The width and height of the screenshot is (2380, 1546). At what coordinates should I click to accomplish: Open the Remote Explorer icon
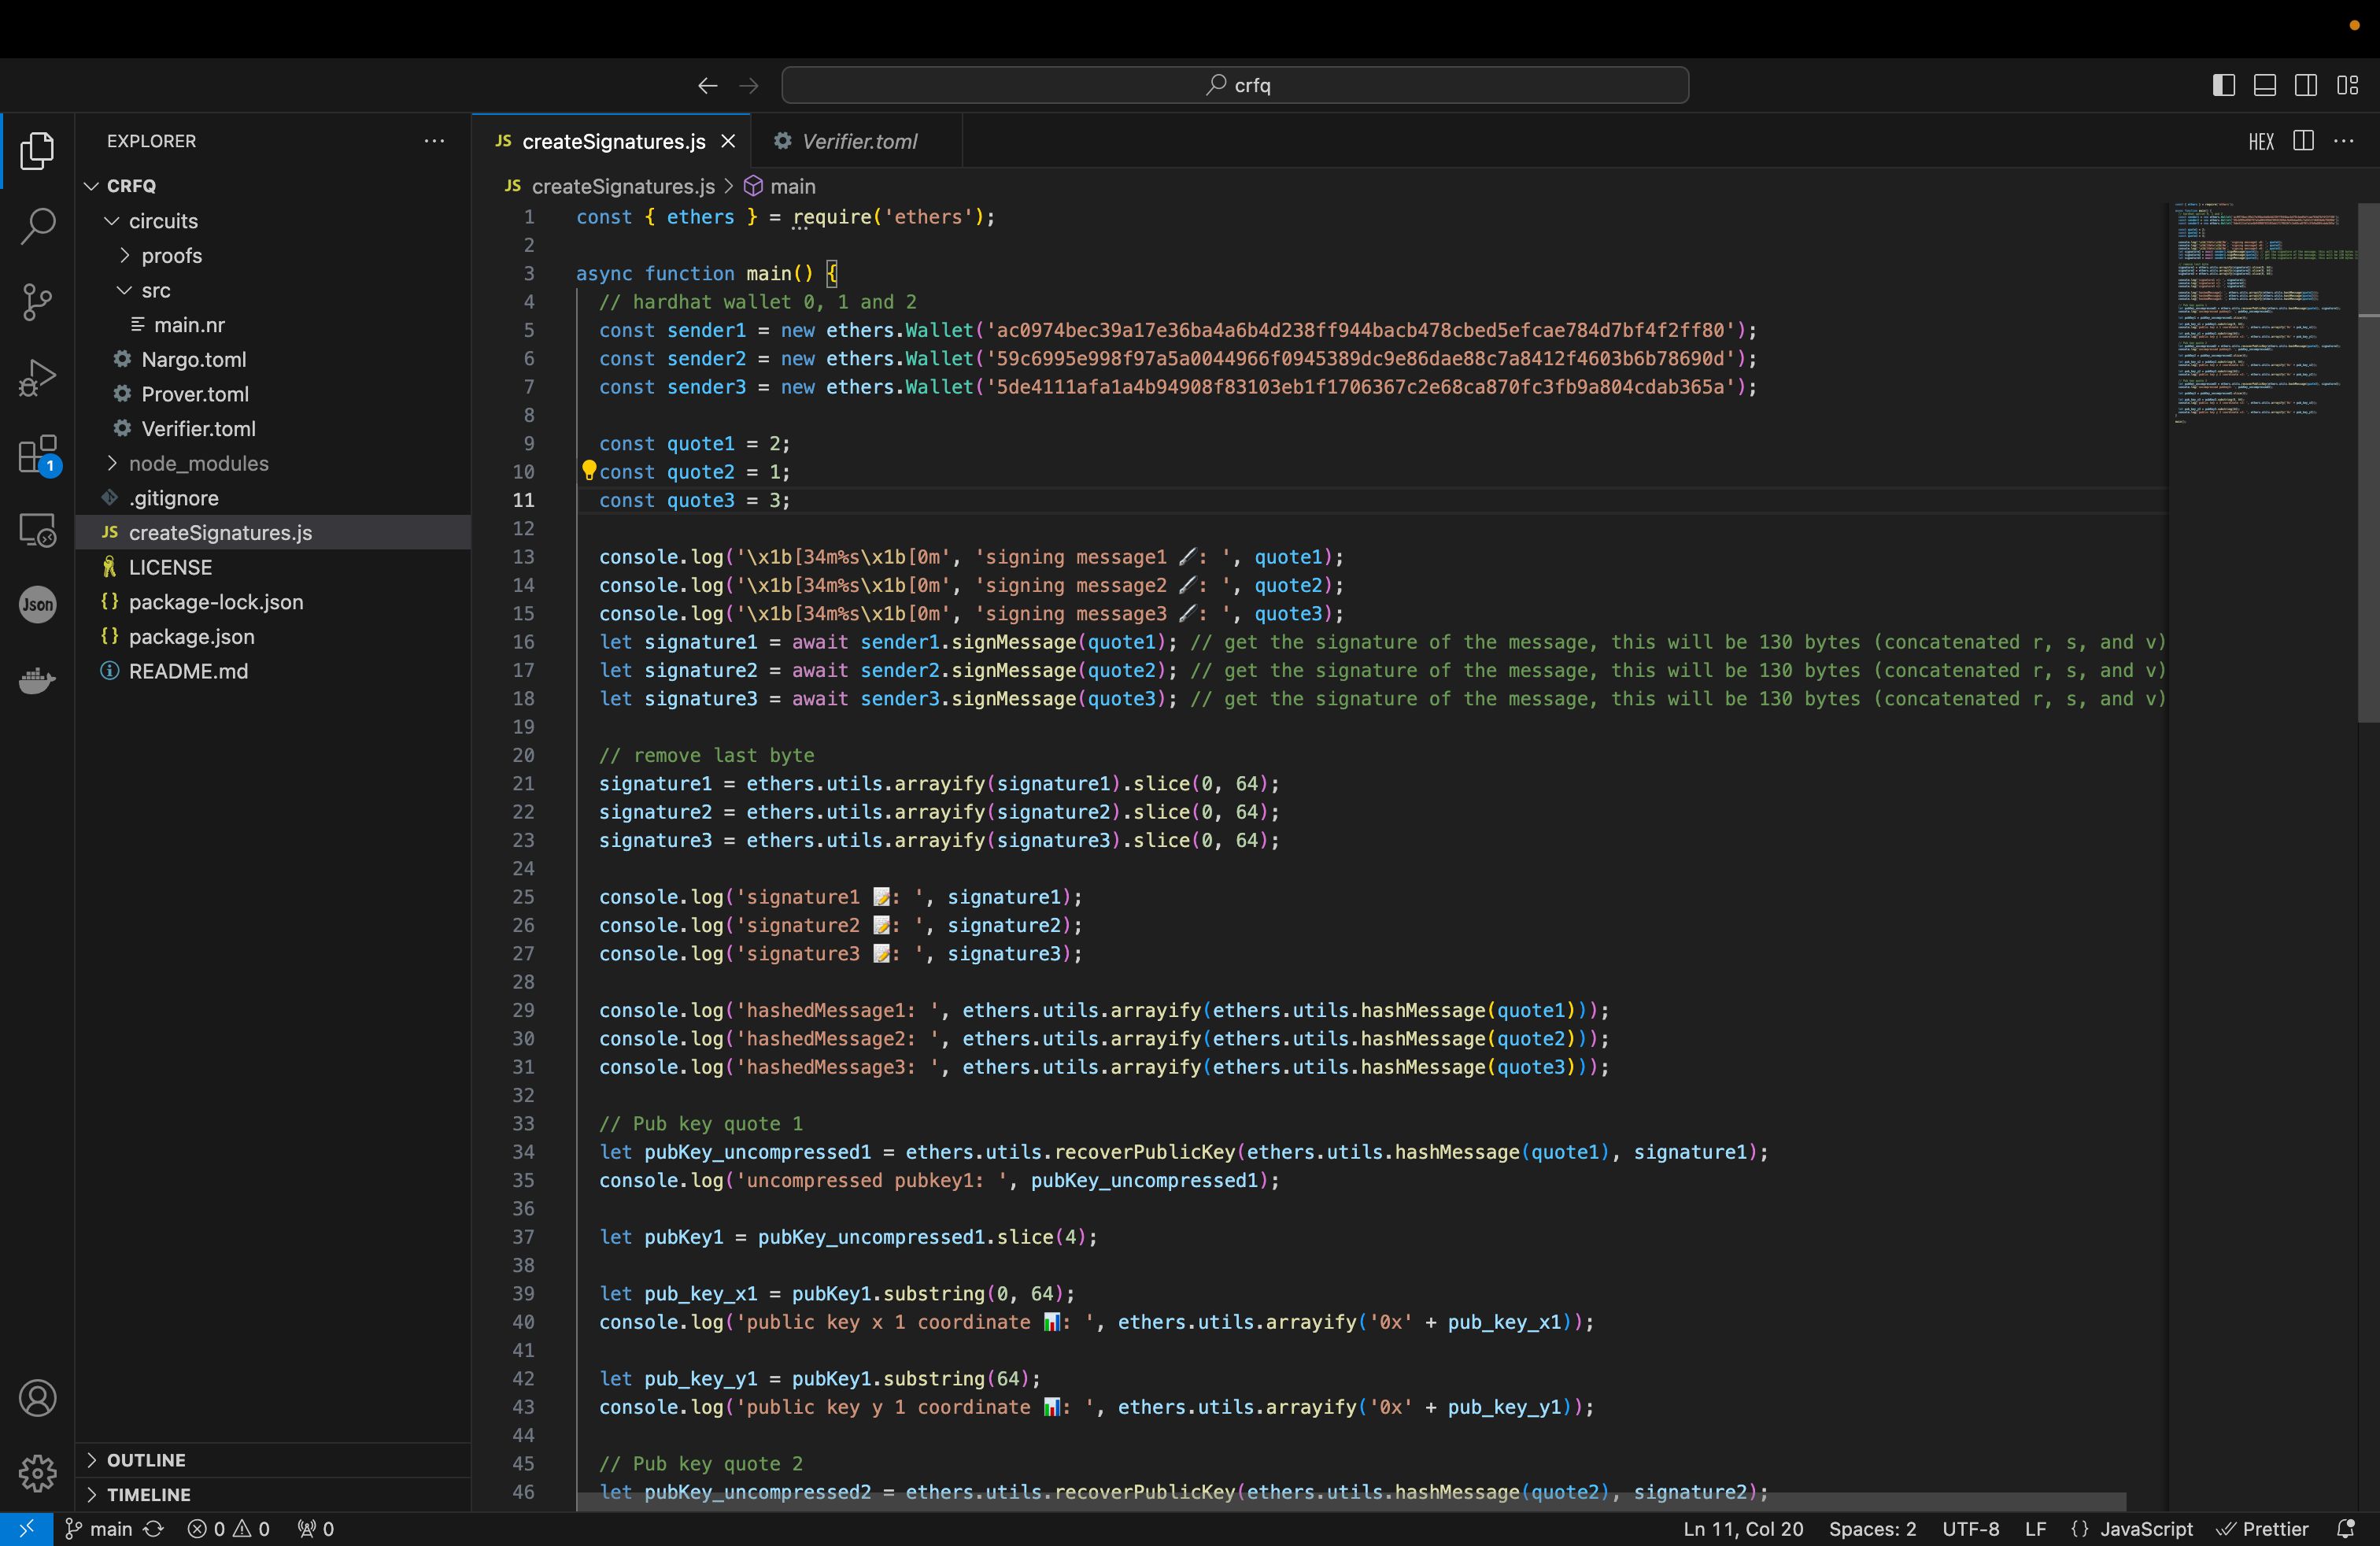37,529
